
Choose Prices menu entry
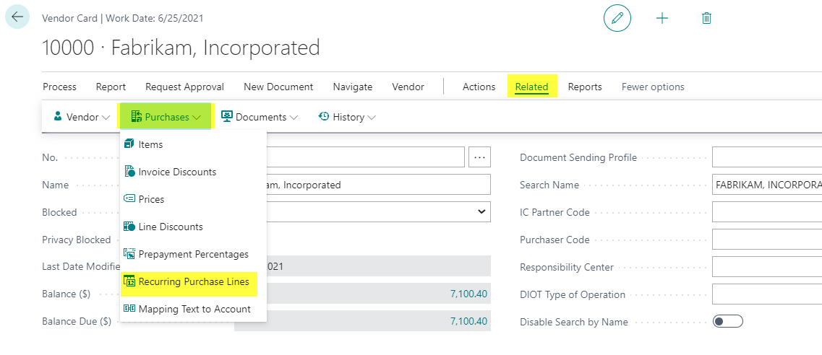[x=194, y=199]
